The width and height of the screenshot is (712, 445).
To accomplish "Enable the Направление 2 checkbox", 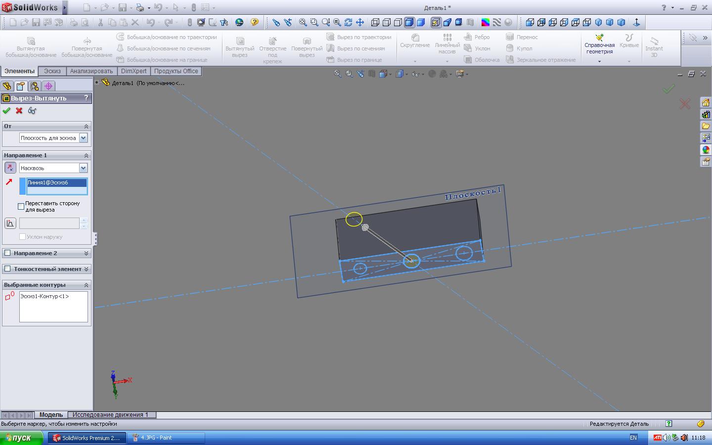I will 7,253.
